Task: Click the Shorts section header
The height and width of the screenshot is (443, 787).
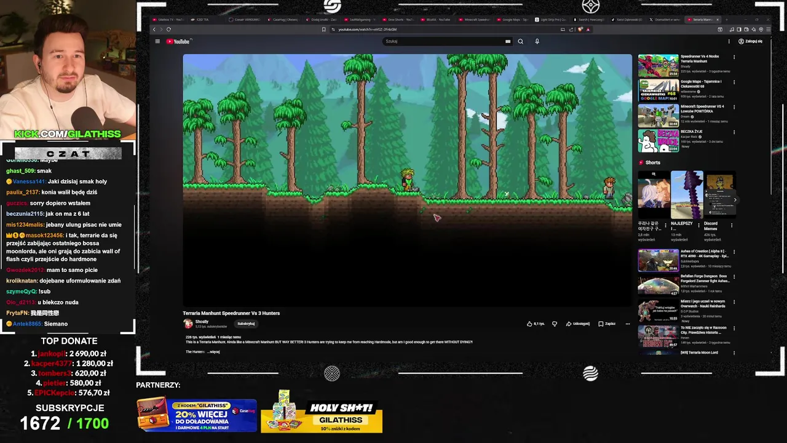Action: coord(649,162)
